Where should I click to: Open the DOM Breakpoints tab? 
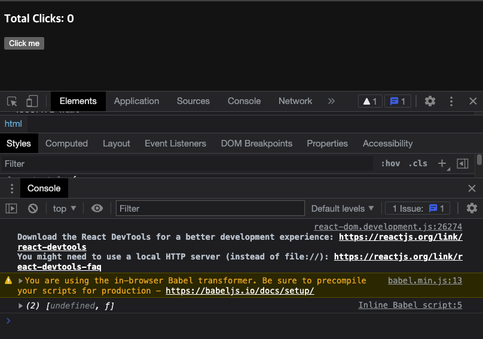pyautogui.click(x=256, y=143)
